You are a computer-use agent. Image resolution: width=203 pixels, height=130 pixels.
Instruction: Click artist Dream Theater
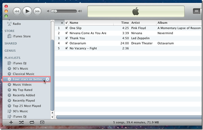click(x=142, y=43)
